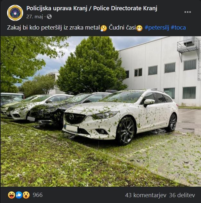Click the Wow surprised reaction icon
This screenshot has height=203, width=201.
26,195
